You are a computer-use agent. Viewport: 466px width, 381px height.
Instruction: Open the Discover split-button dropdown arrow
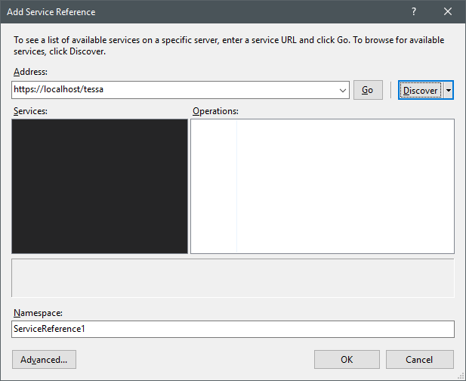tap(449, 90)
